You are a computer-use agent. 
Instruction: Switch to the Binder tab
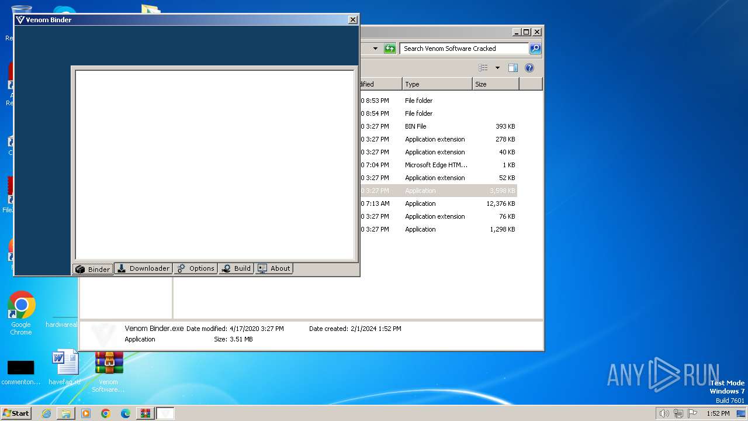(x=93, y=269)
